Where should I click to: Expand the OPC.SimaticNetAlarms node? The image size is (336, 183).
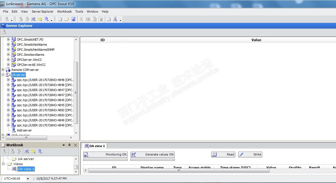coord(8,45)
